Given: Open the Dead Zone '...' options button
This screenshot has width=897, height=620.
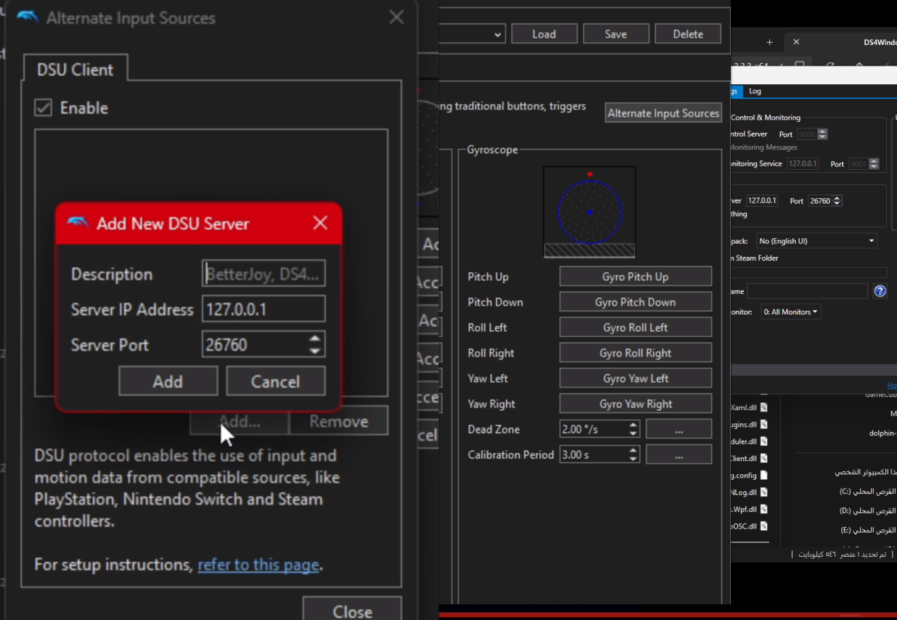Looking at the screenshot, I should [679, 429].
